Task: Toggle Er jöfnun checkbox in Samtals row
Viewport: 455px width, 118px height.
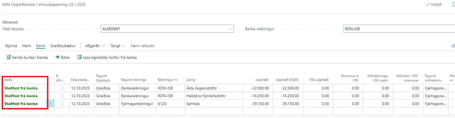Action: coord(62,104)
